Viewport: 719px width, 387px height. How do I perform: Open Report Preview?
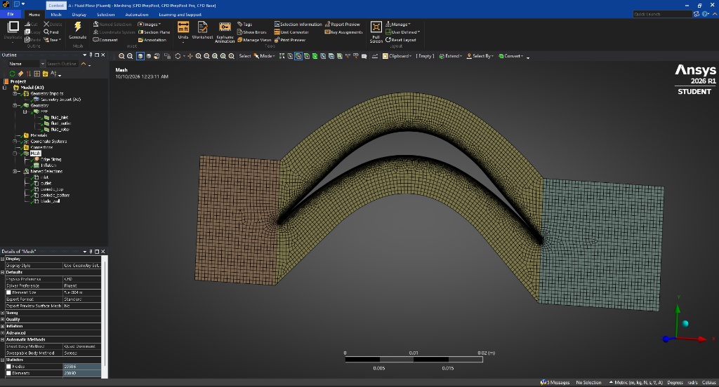pos(343,25)
